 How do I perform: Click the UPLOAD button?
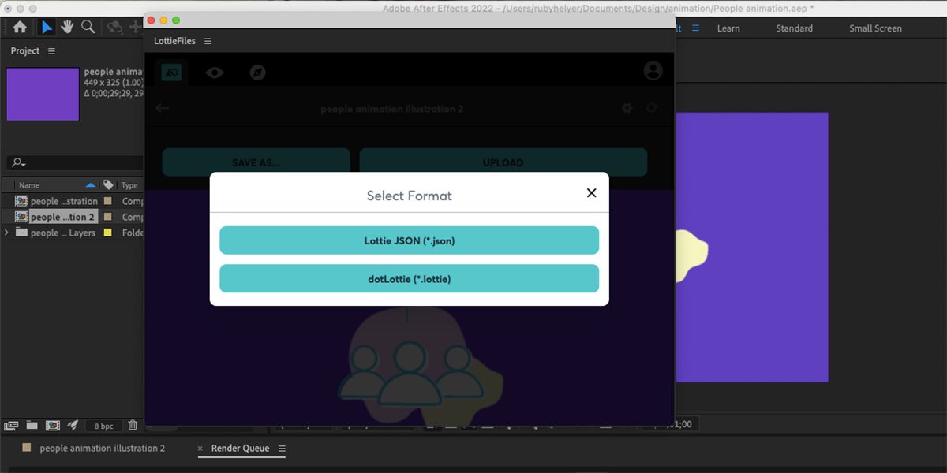(x=503, y=162)
